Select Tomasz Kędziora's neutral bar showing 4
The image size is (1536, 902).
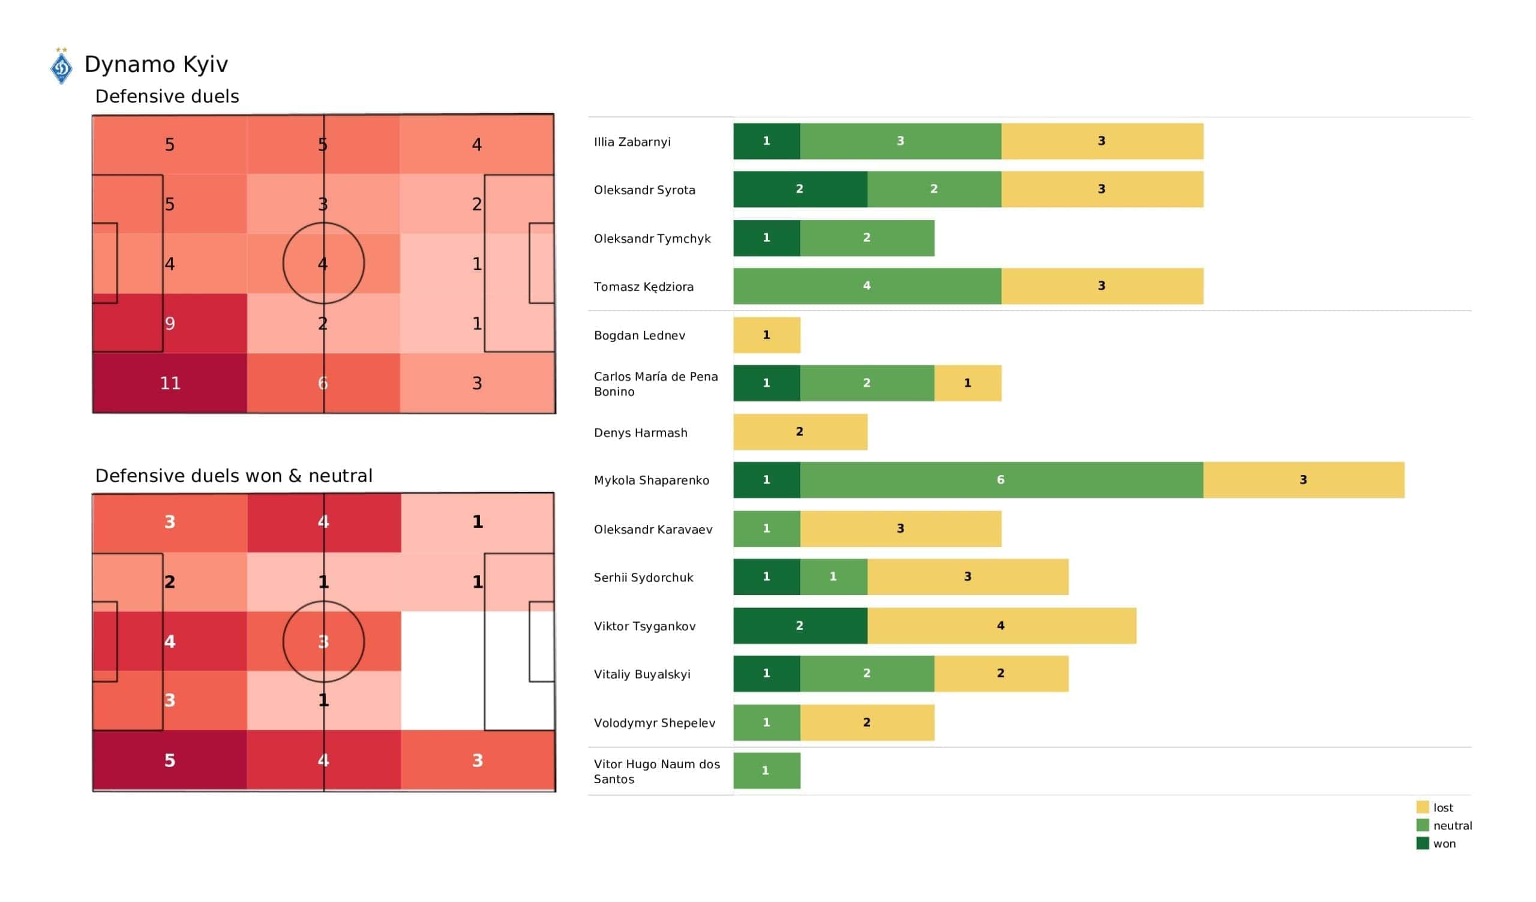867,286
